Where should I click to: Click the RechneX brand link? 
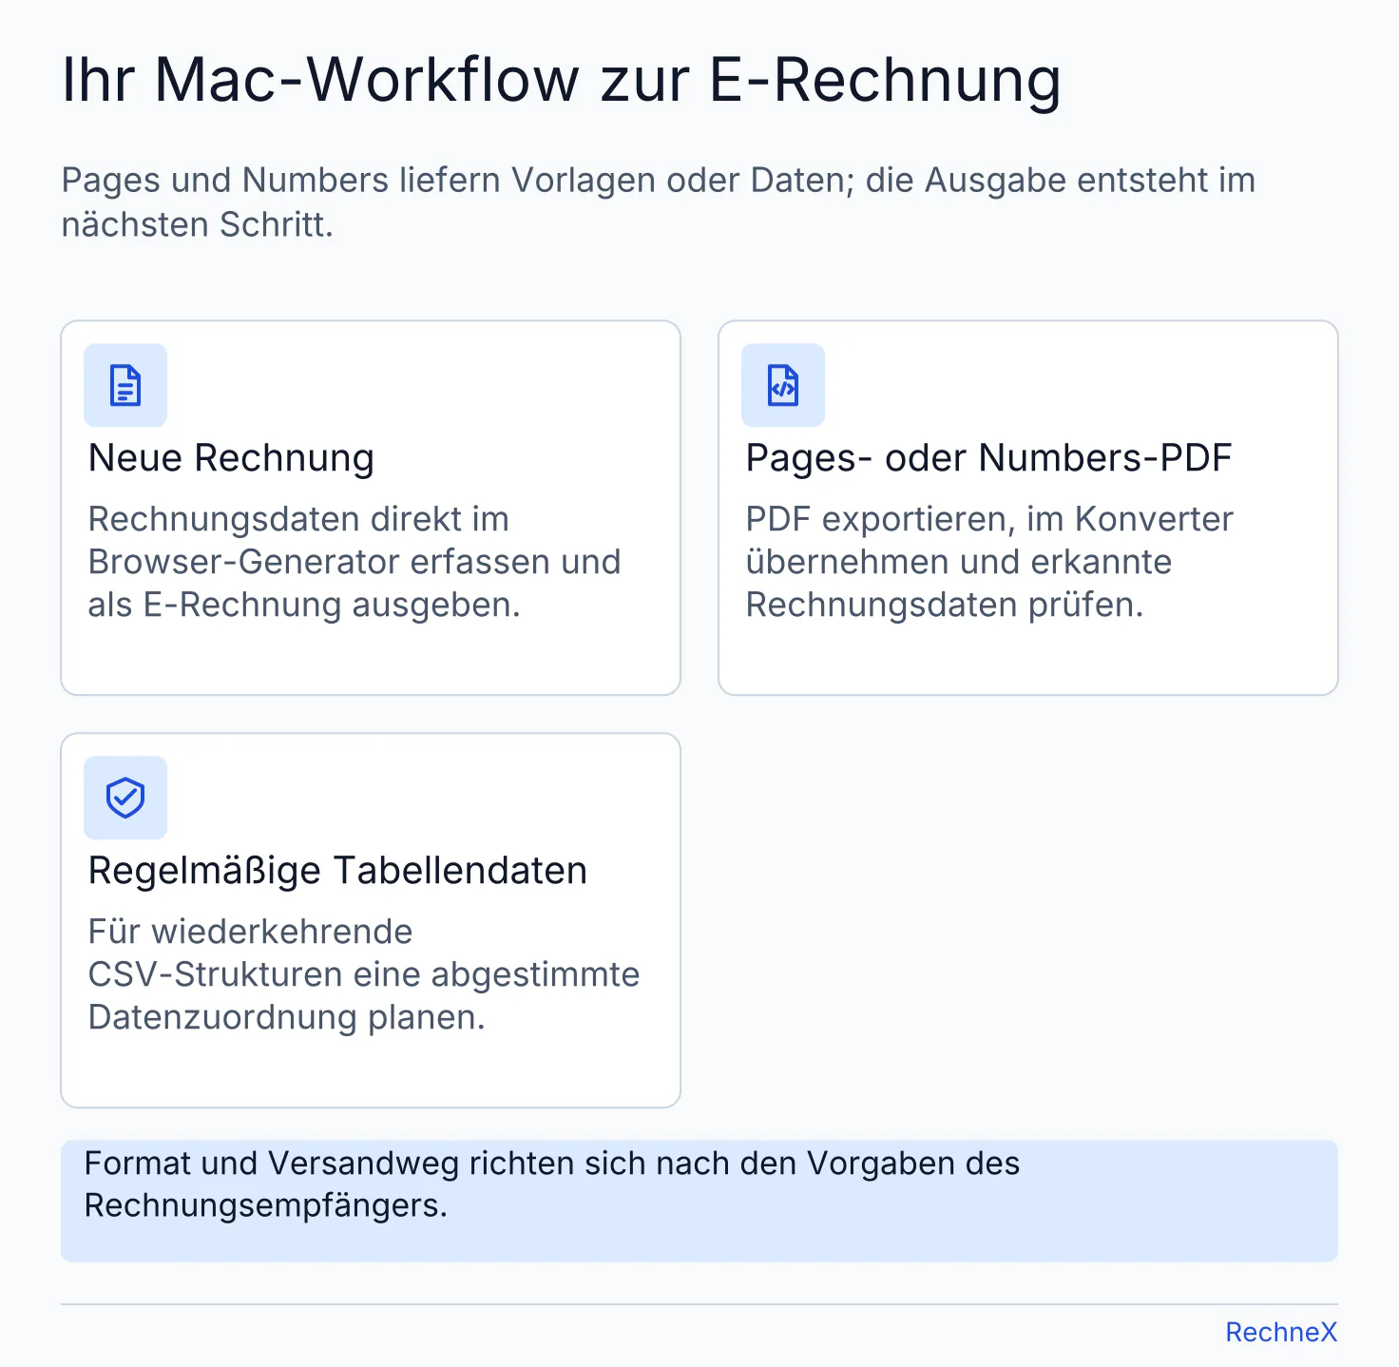tap(1281, 1332)
